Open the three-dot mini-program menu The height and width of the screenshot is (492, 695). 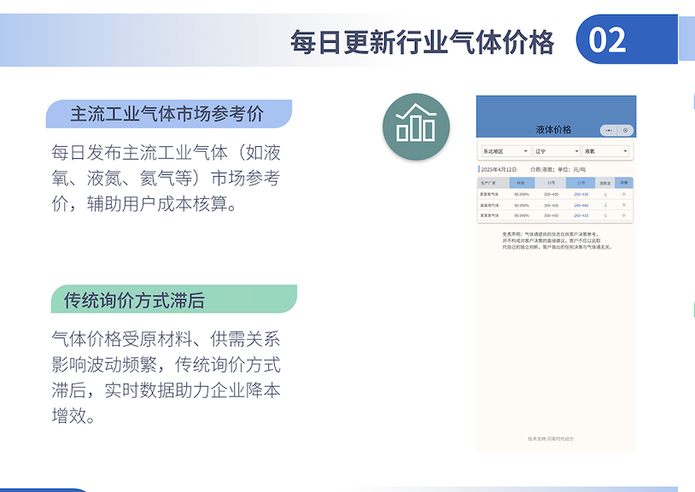[x=609, y=131]
